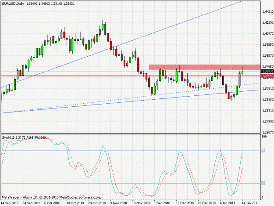Image resolution: width=274 pixels, height=206 pixels.
Task: Click the 1.30810 price axis label
Action: pos(267,89)
